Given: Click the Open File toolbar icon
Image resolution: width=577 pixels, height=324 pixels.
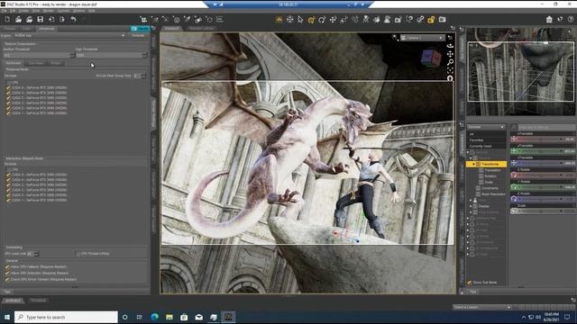Looking at the screenshot, I should pyautogui.click(x=18, y=19).
